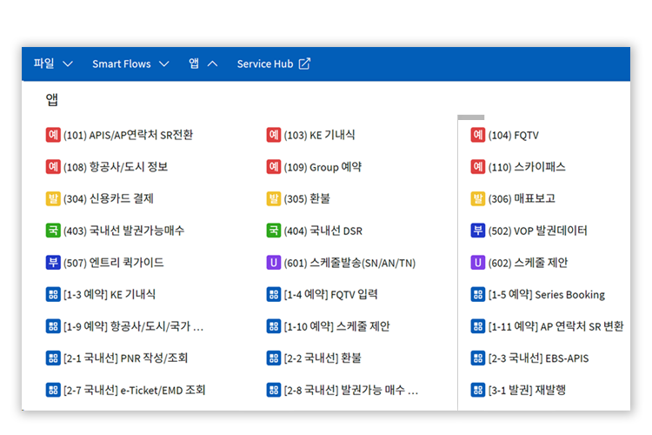
Task: Click green icon beside (403) 국내선 발권가능매수
Action: pos(53,231)
